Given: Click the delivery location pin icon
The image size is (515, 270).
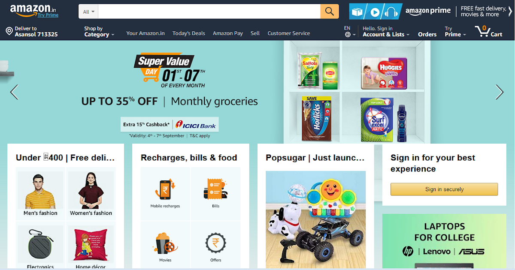Looking at the screenshot, I should (x=9, y=31).
